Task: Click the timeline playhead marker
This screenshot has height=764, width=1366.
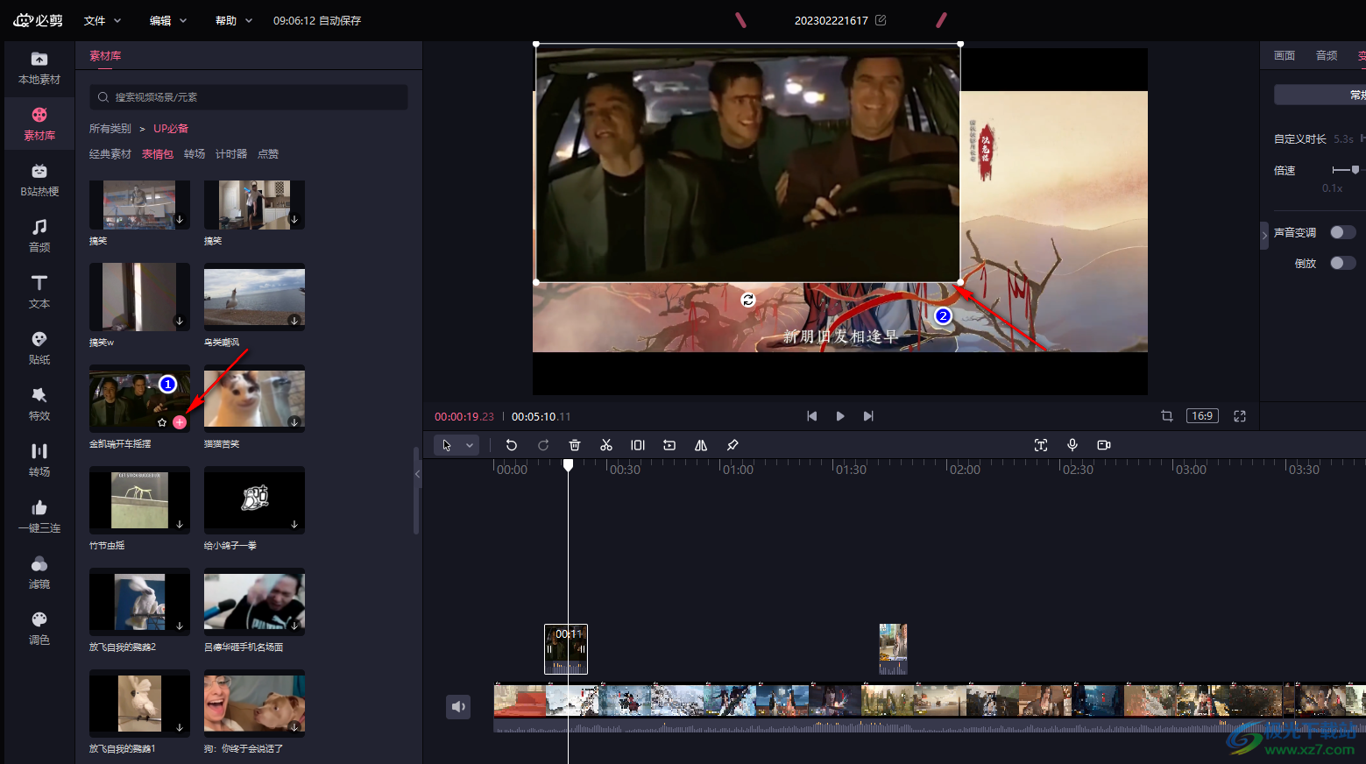Action: [568, 465]
